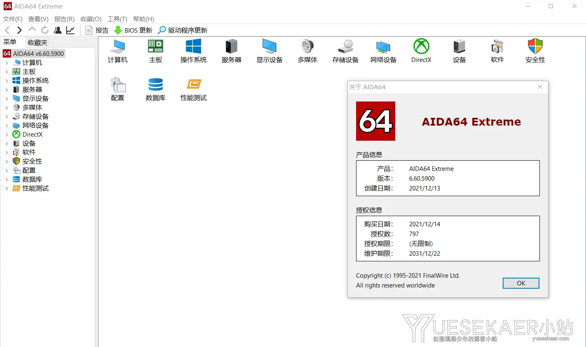
Task: Open the 帮助(H) menu
Action: pos(144,19)
